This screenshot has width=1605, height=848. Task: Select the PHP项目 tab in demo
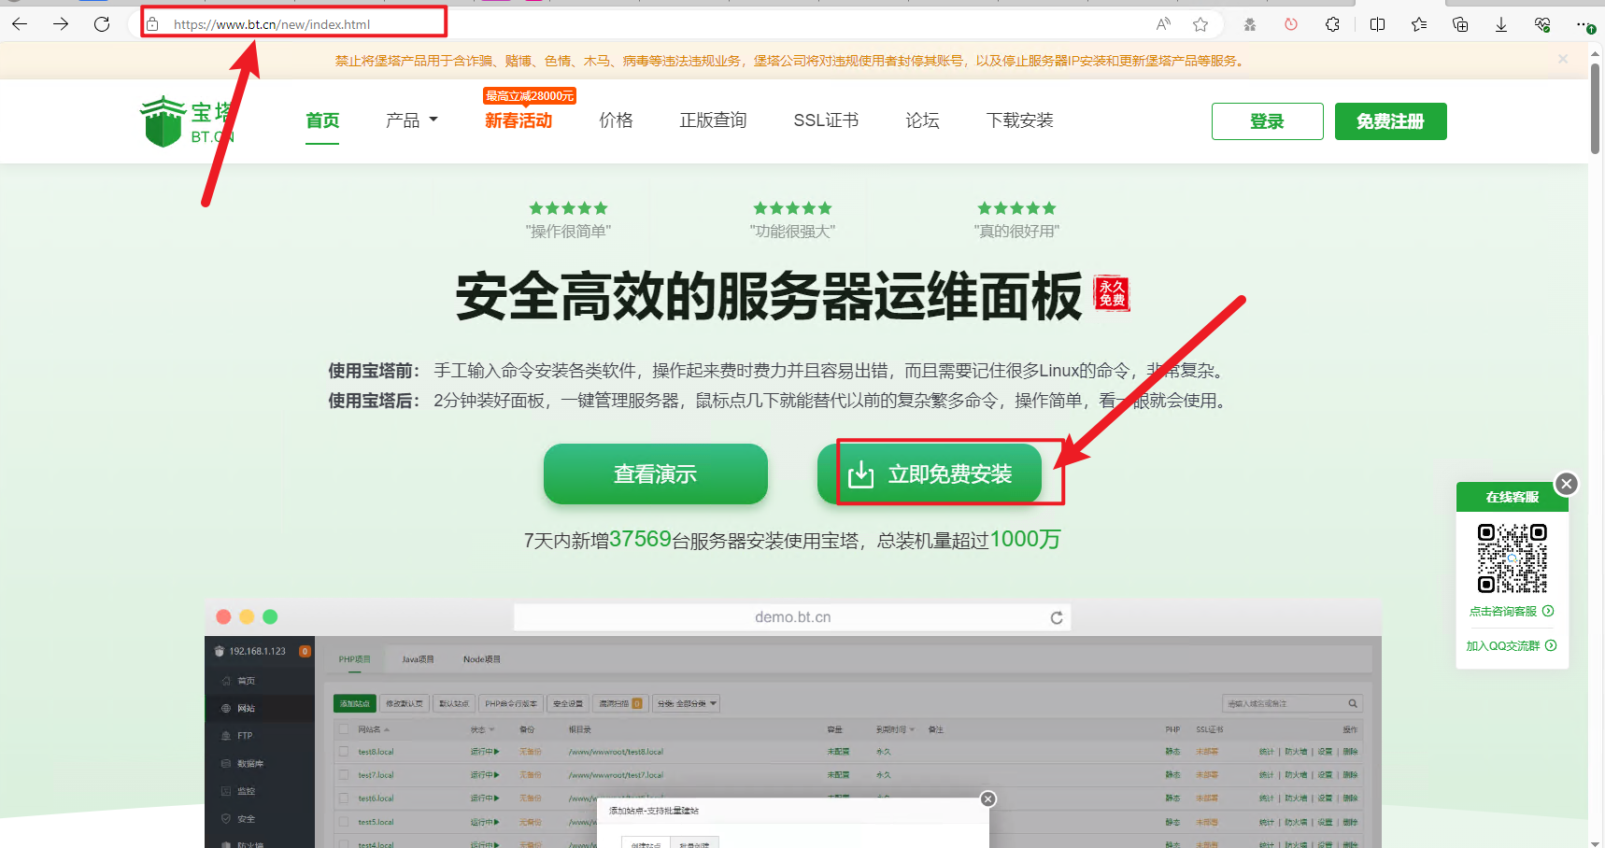(x=354, y=659)
